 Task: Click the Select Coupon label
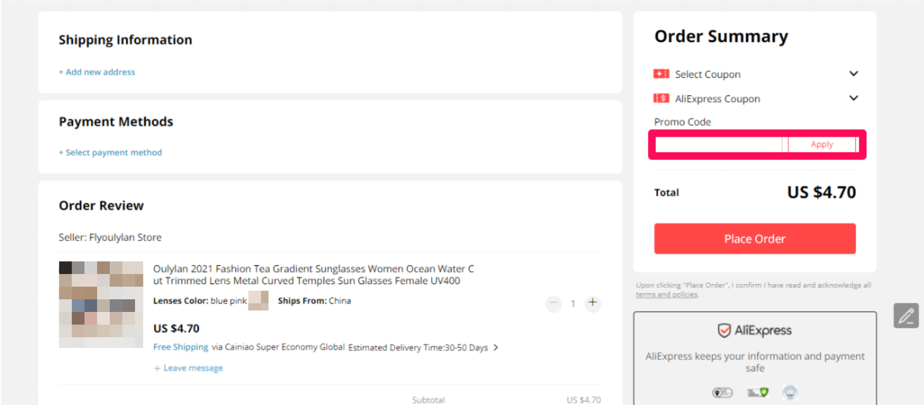click(708, 74)
